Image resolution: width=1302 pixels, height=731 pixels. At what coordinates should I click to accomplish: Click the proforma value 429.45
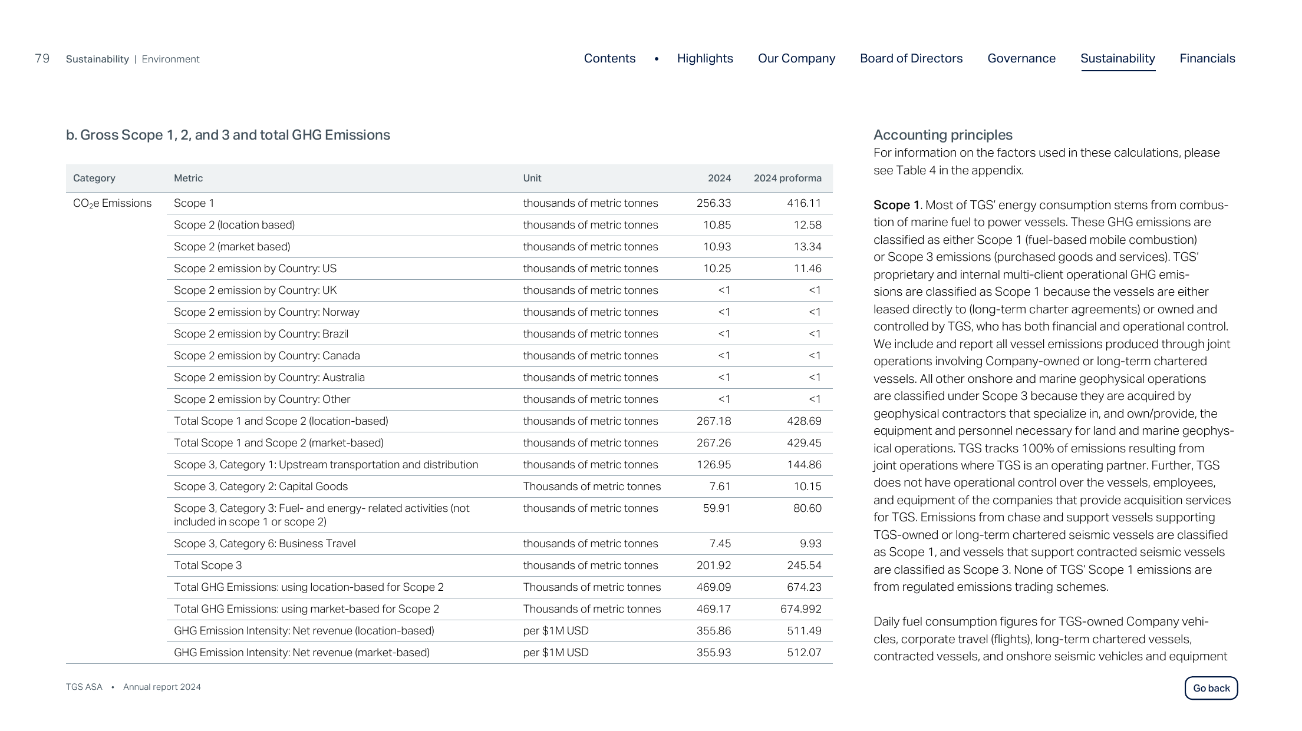point(804,443)
